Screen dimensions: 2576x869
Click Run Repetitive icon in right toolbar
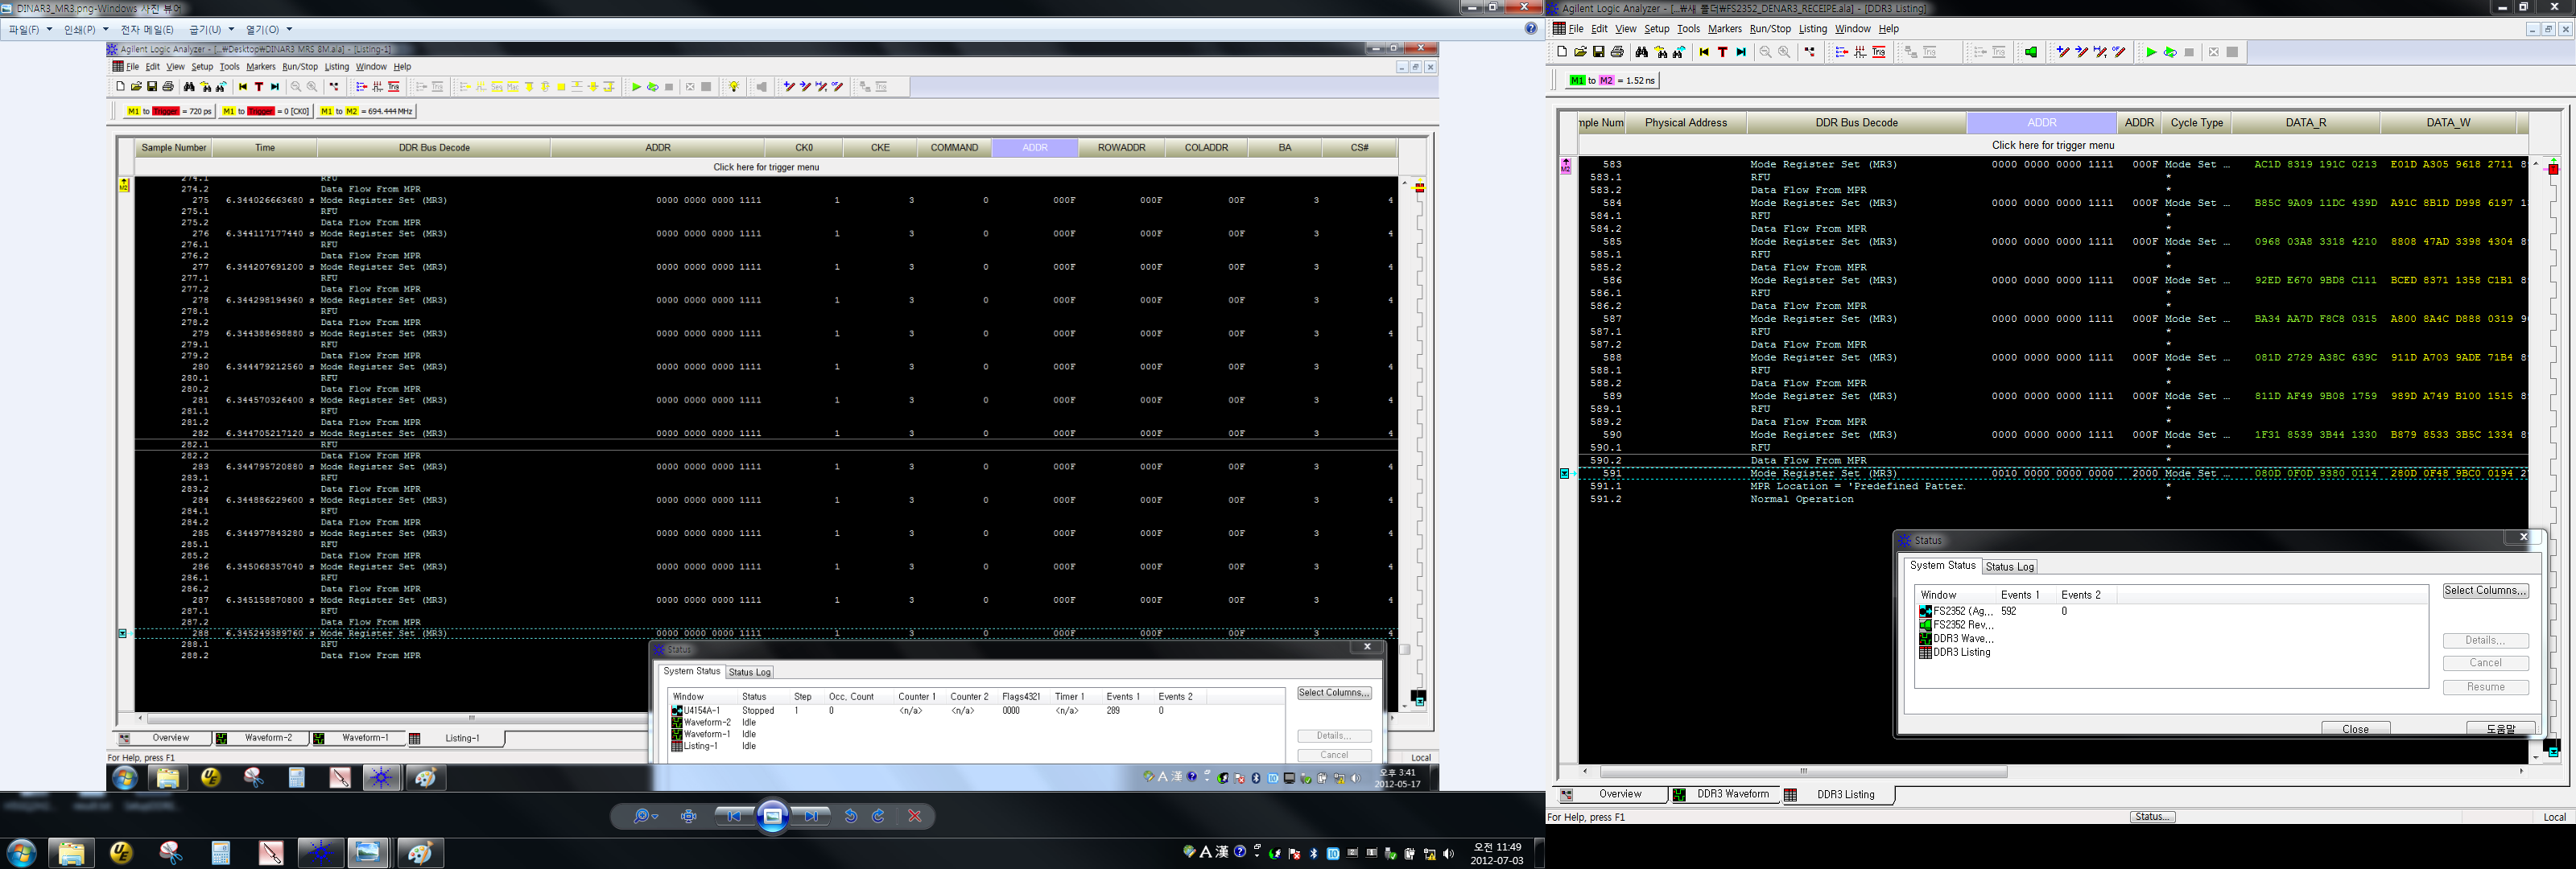2169,53
